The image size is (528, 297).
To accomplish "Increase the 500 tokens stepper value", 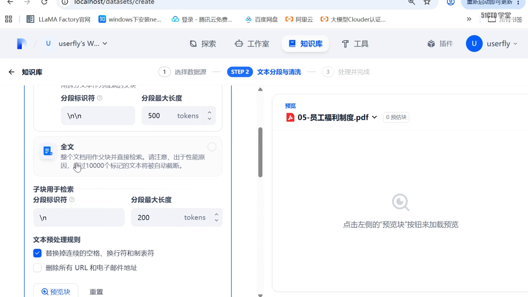I will click(209, 112).
